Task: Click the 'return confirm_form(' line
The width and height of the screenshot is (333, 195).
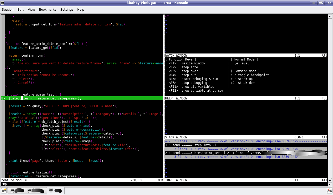Action: 27,56
